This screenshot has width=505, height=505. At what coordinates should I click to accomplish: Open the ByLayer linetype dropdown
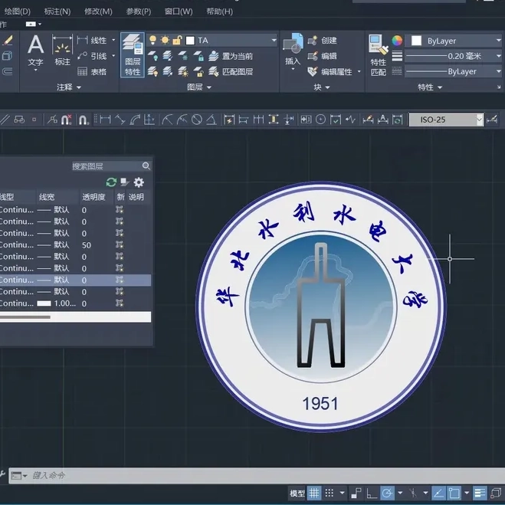pyautogui.click(x=499, y=71)
